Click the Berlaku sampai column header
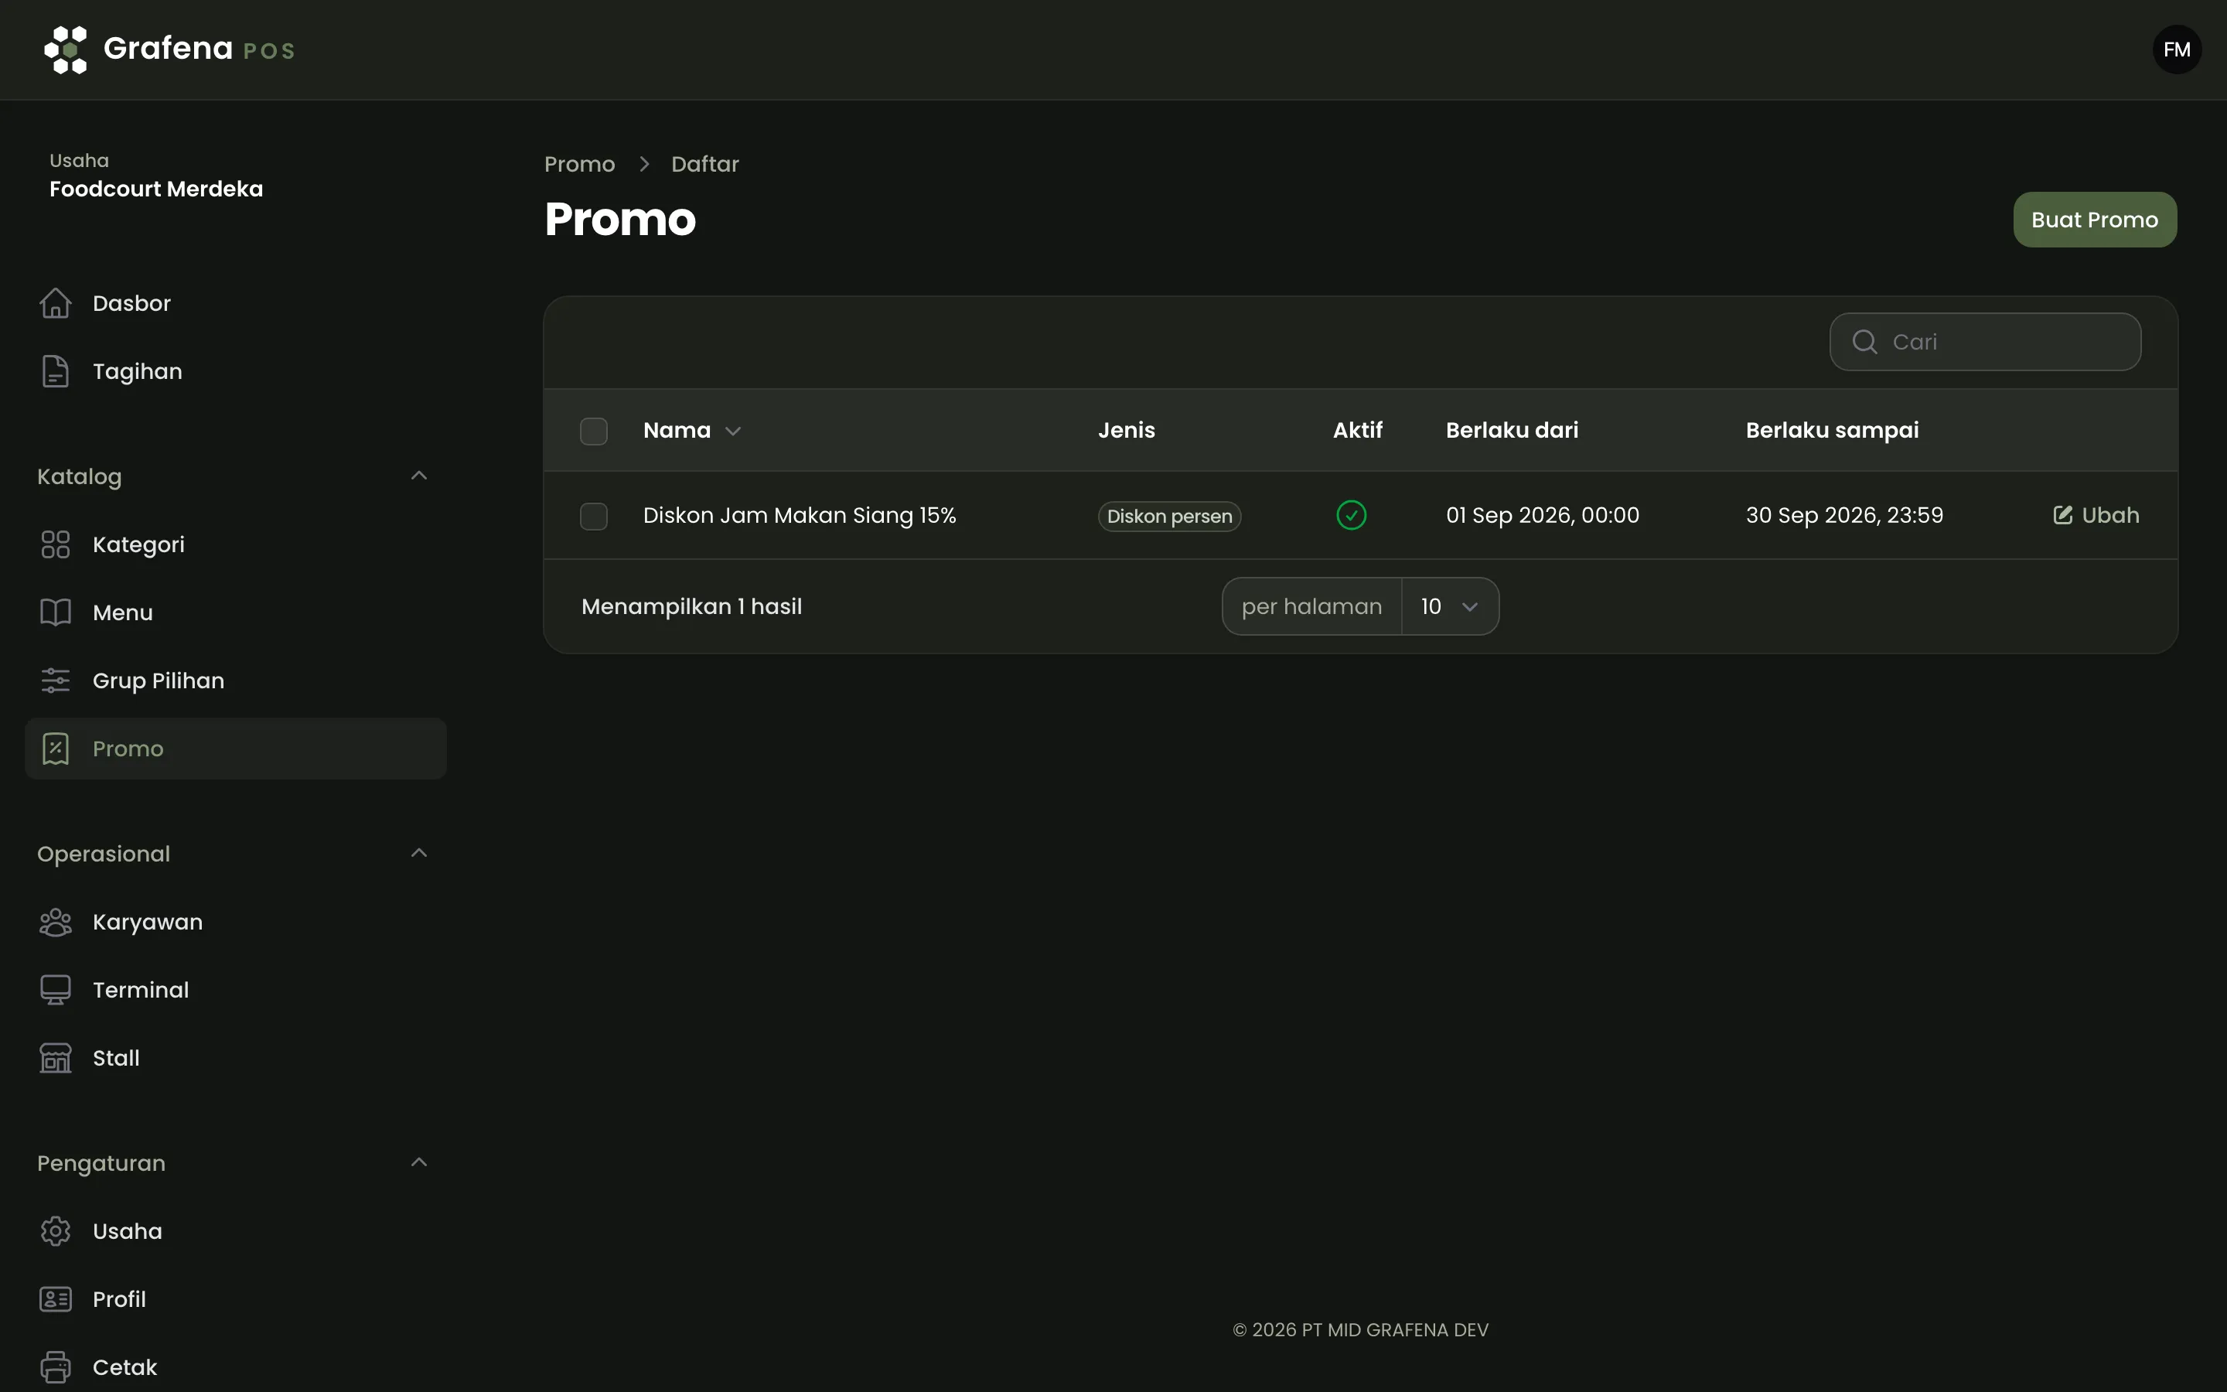2227x1392 pixels. tap(1832, 430)
